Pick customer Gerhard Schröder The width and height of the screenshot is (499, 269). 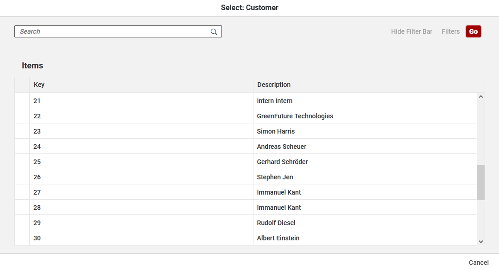click(x=282, y=162)
